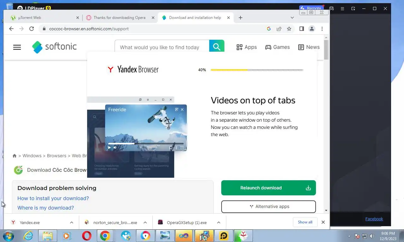This screenshot has height=242, width=404.
Task: Click the Relaunch download button
Action: pos(269,188)
